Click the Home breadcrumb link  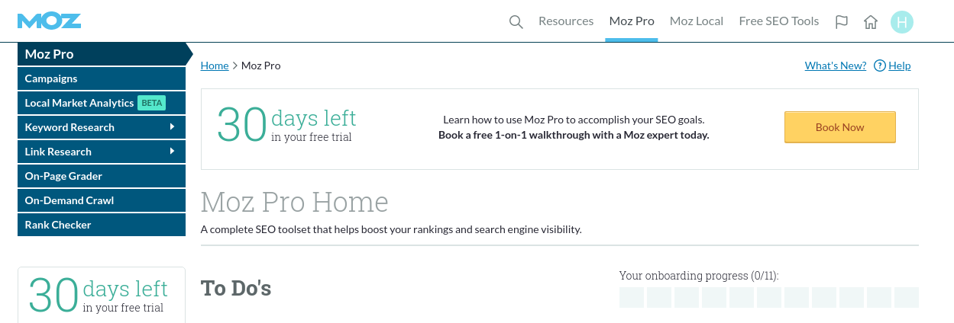tap(215, 66)
